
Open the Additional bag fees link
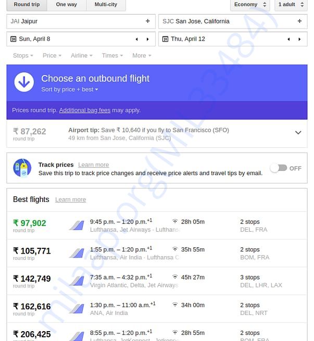point(85,110)
